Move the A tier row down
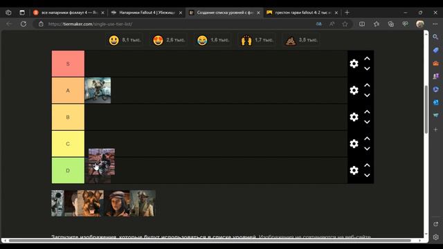Screen dimensions: 443x249 coord(367,95)
